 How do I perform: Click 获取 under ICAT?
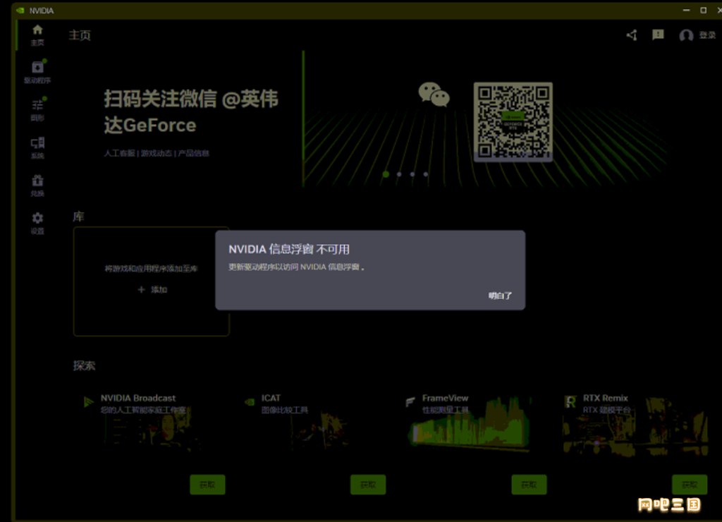[368, 485]
